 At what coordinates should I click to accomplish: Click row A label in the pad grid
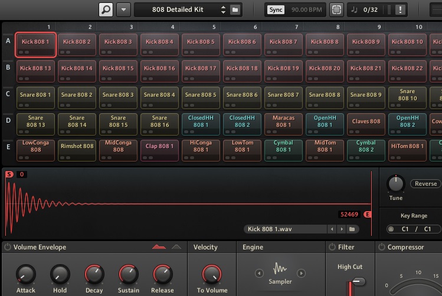(8, 41)
